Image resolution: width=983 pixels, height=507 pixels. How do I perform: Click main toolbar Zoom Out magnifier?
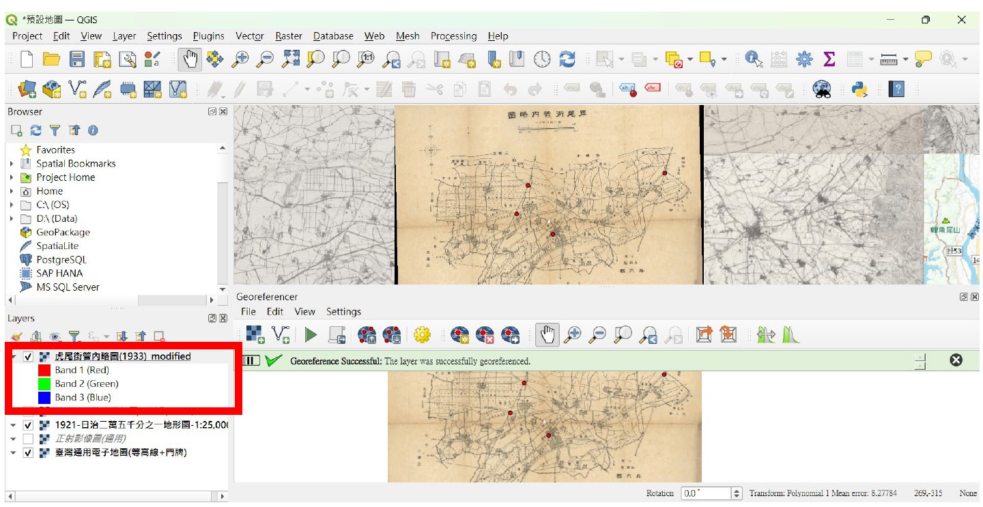pos(265,60)
